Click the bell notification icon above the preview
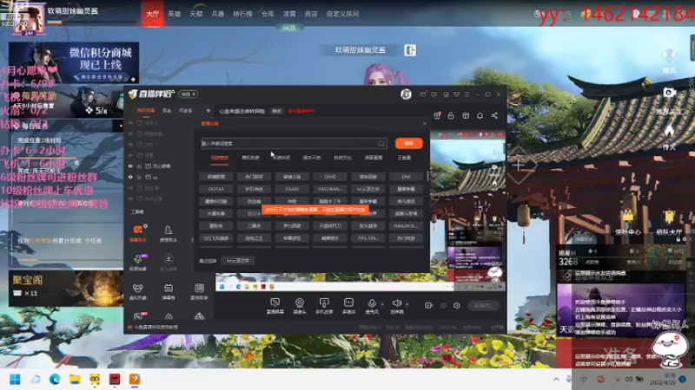Image resolution: width=695 pixels, height=390 pixels. (x=480, y=115)
